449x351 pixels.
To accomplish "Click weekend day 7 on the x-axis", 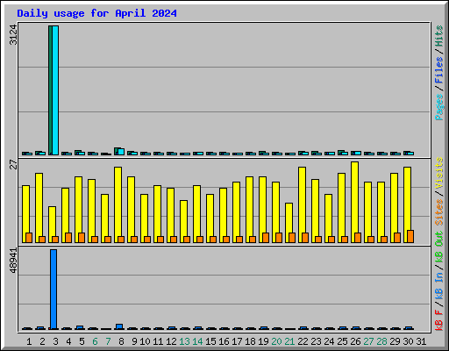I will pyautogui.click(x=108, y=341).
